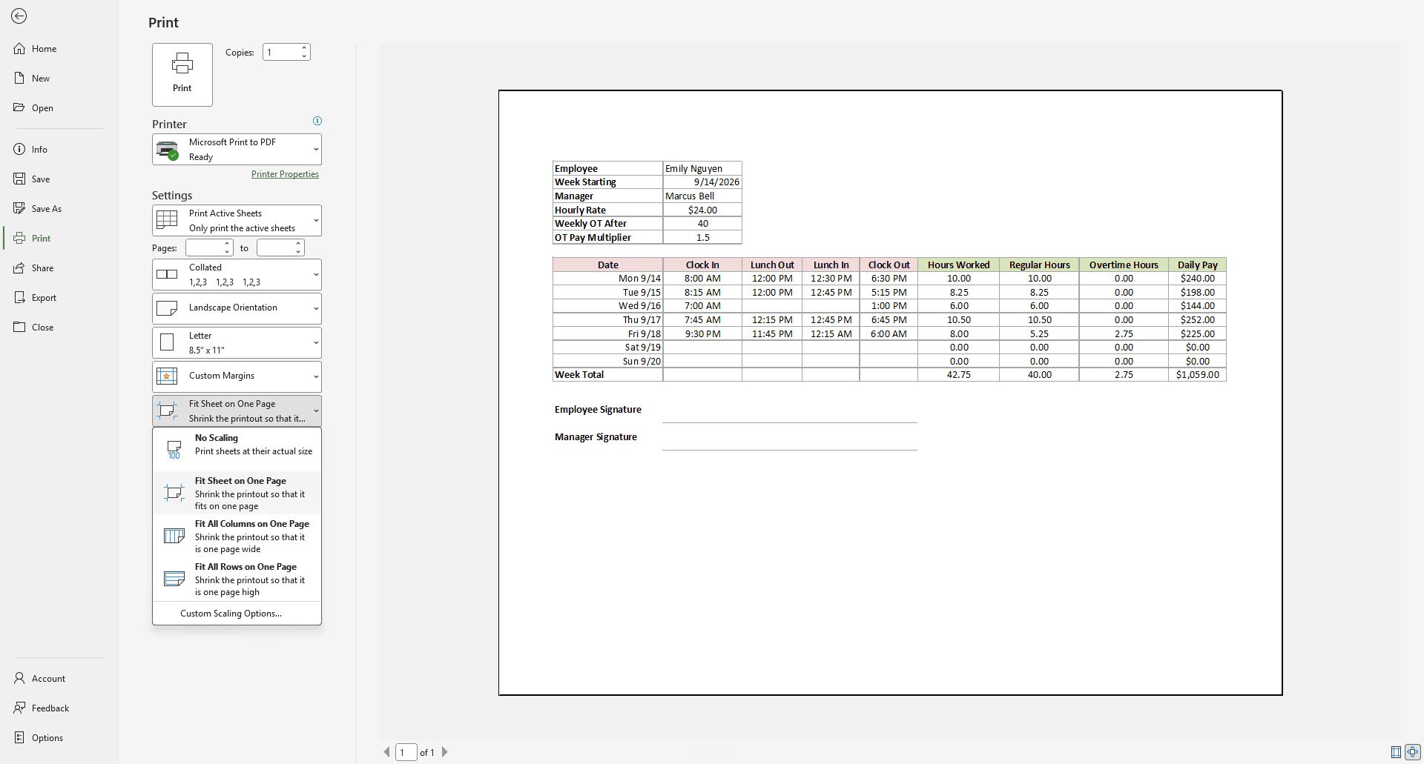The width and height of the screenshot is (1424, 764).
Task: Open Custom Scaling Options
Action: point(237,614)
